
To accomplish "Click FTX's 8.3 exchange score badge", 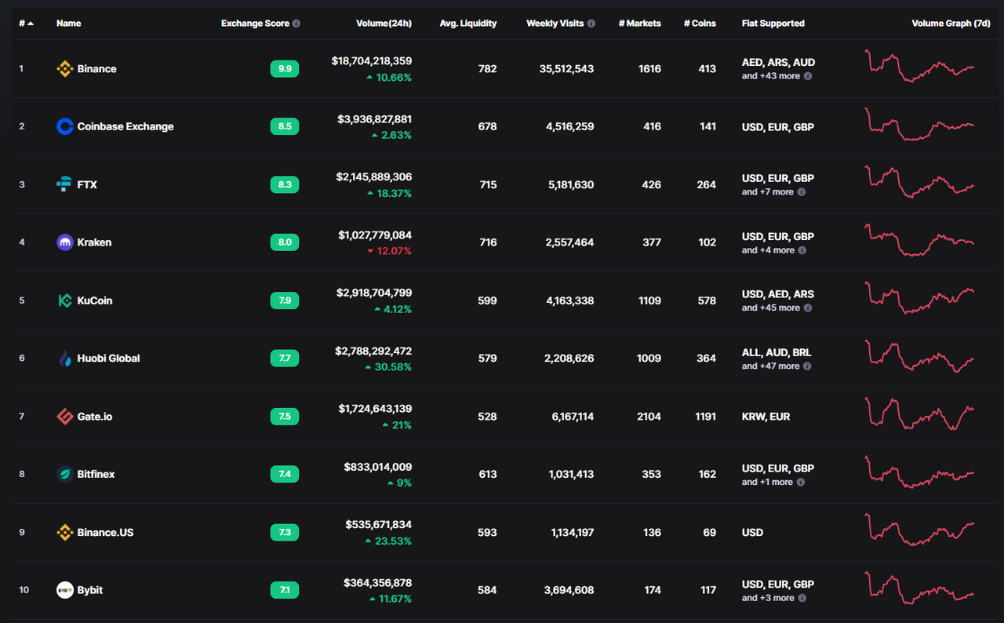I will point(285,184).
